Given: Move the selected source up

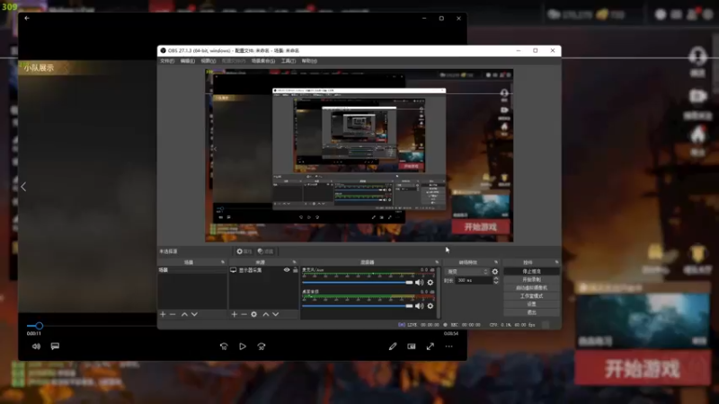Looking at the screenshot, I should click(x=265, y=314).
